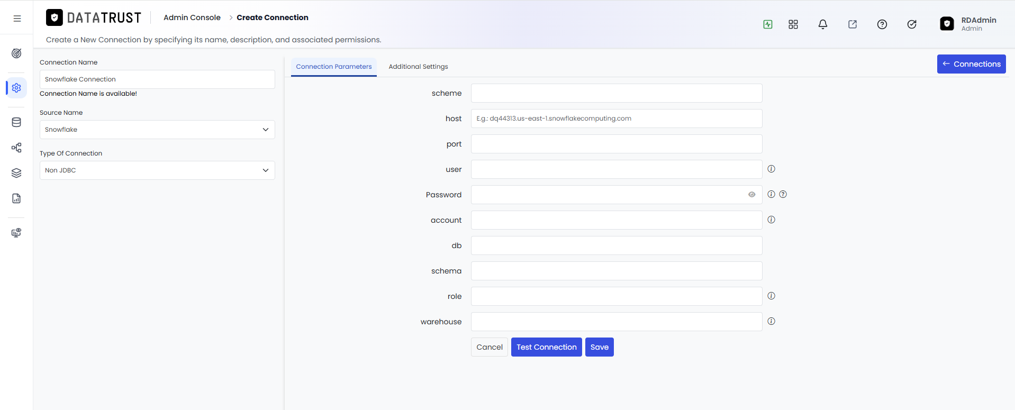This screenshot has width=1015, height=410.
Task: Focus the host input field
Action: pyautogui.click(x=617, y=119)
